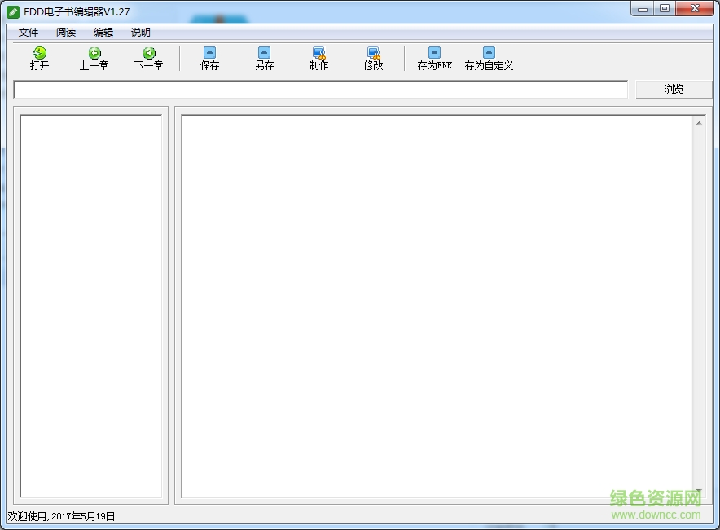Click the 另存 (Save As) toolbar icon
This screenshot has height=530, width=720.
click(264, 59)
